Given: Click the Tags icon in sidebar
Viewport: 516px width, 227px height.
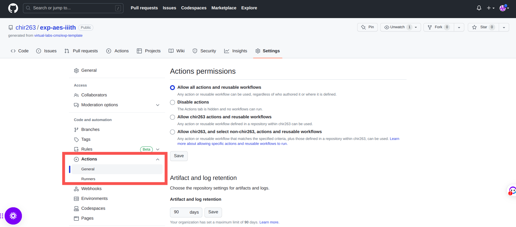Looking at the screenshot, I should coord(76,140).
